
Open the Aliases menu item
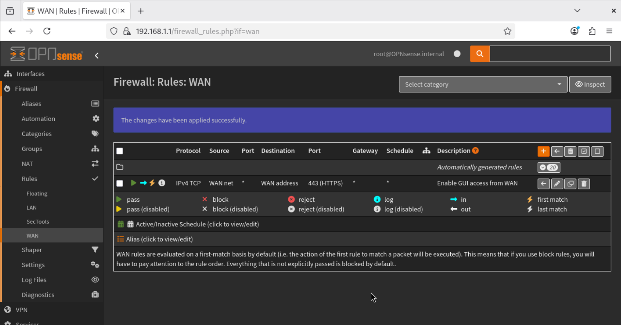[x=31, y=104]
